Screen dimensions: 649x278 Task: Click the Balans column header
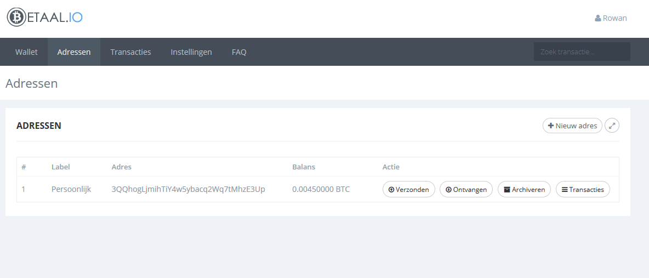(x=303, y=167)
